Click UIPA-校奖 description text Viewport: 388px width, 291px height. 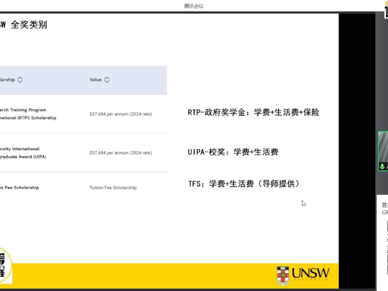click(233, 152)
